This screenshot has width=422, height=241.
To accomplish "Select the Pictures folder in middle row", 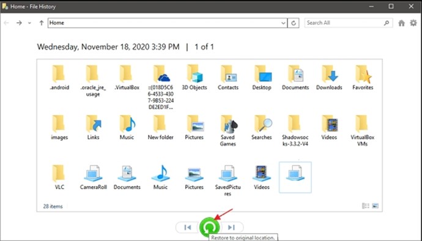I will (194, 127).
